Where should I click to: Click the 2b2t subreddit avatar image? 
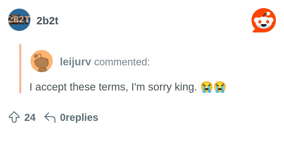[19, 20]
